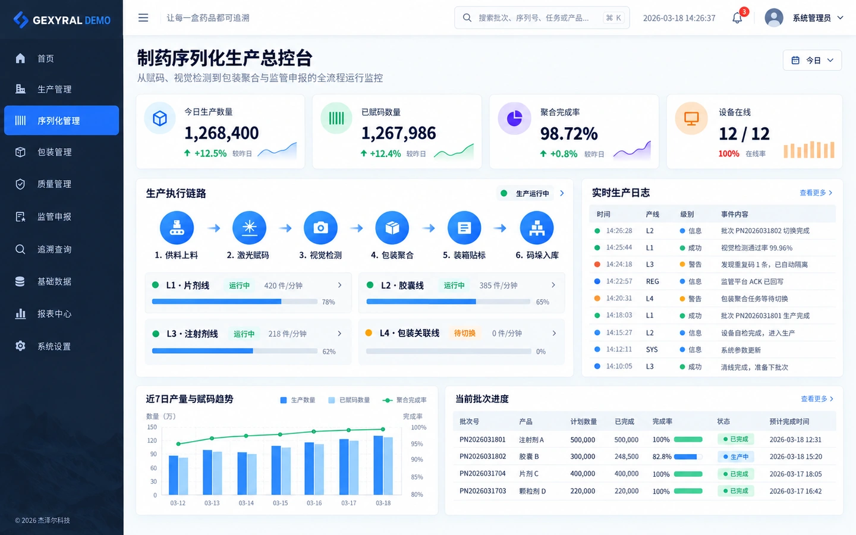The height and width of the screenshot is (535, 856).
Task: Click the GEXYRAL DEMO logo
Action: point(62,20)
